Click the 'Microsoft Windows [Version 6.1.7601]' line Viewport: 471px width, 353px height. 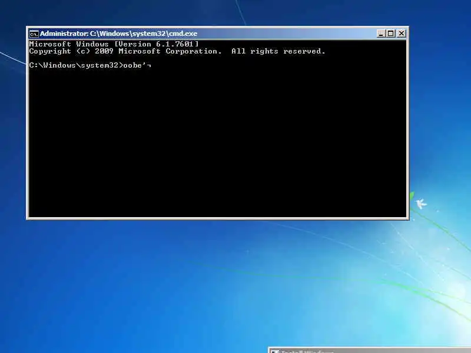point(114,44)
